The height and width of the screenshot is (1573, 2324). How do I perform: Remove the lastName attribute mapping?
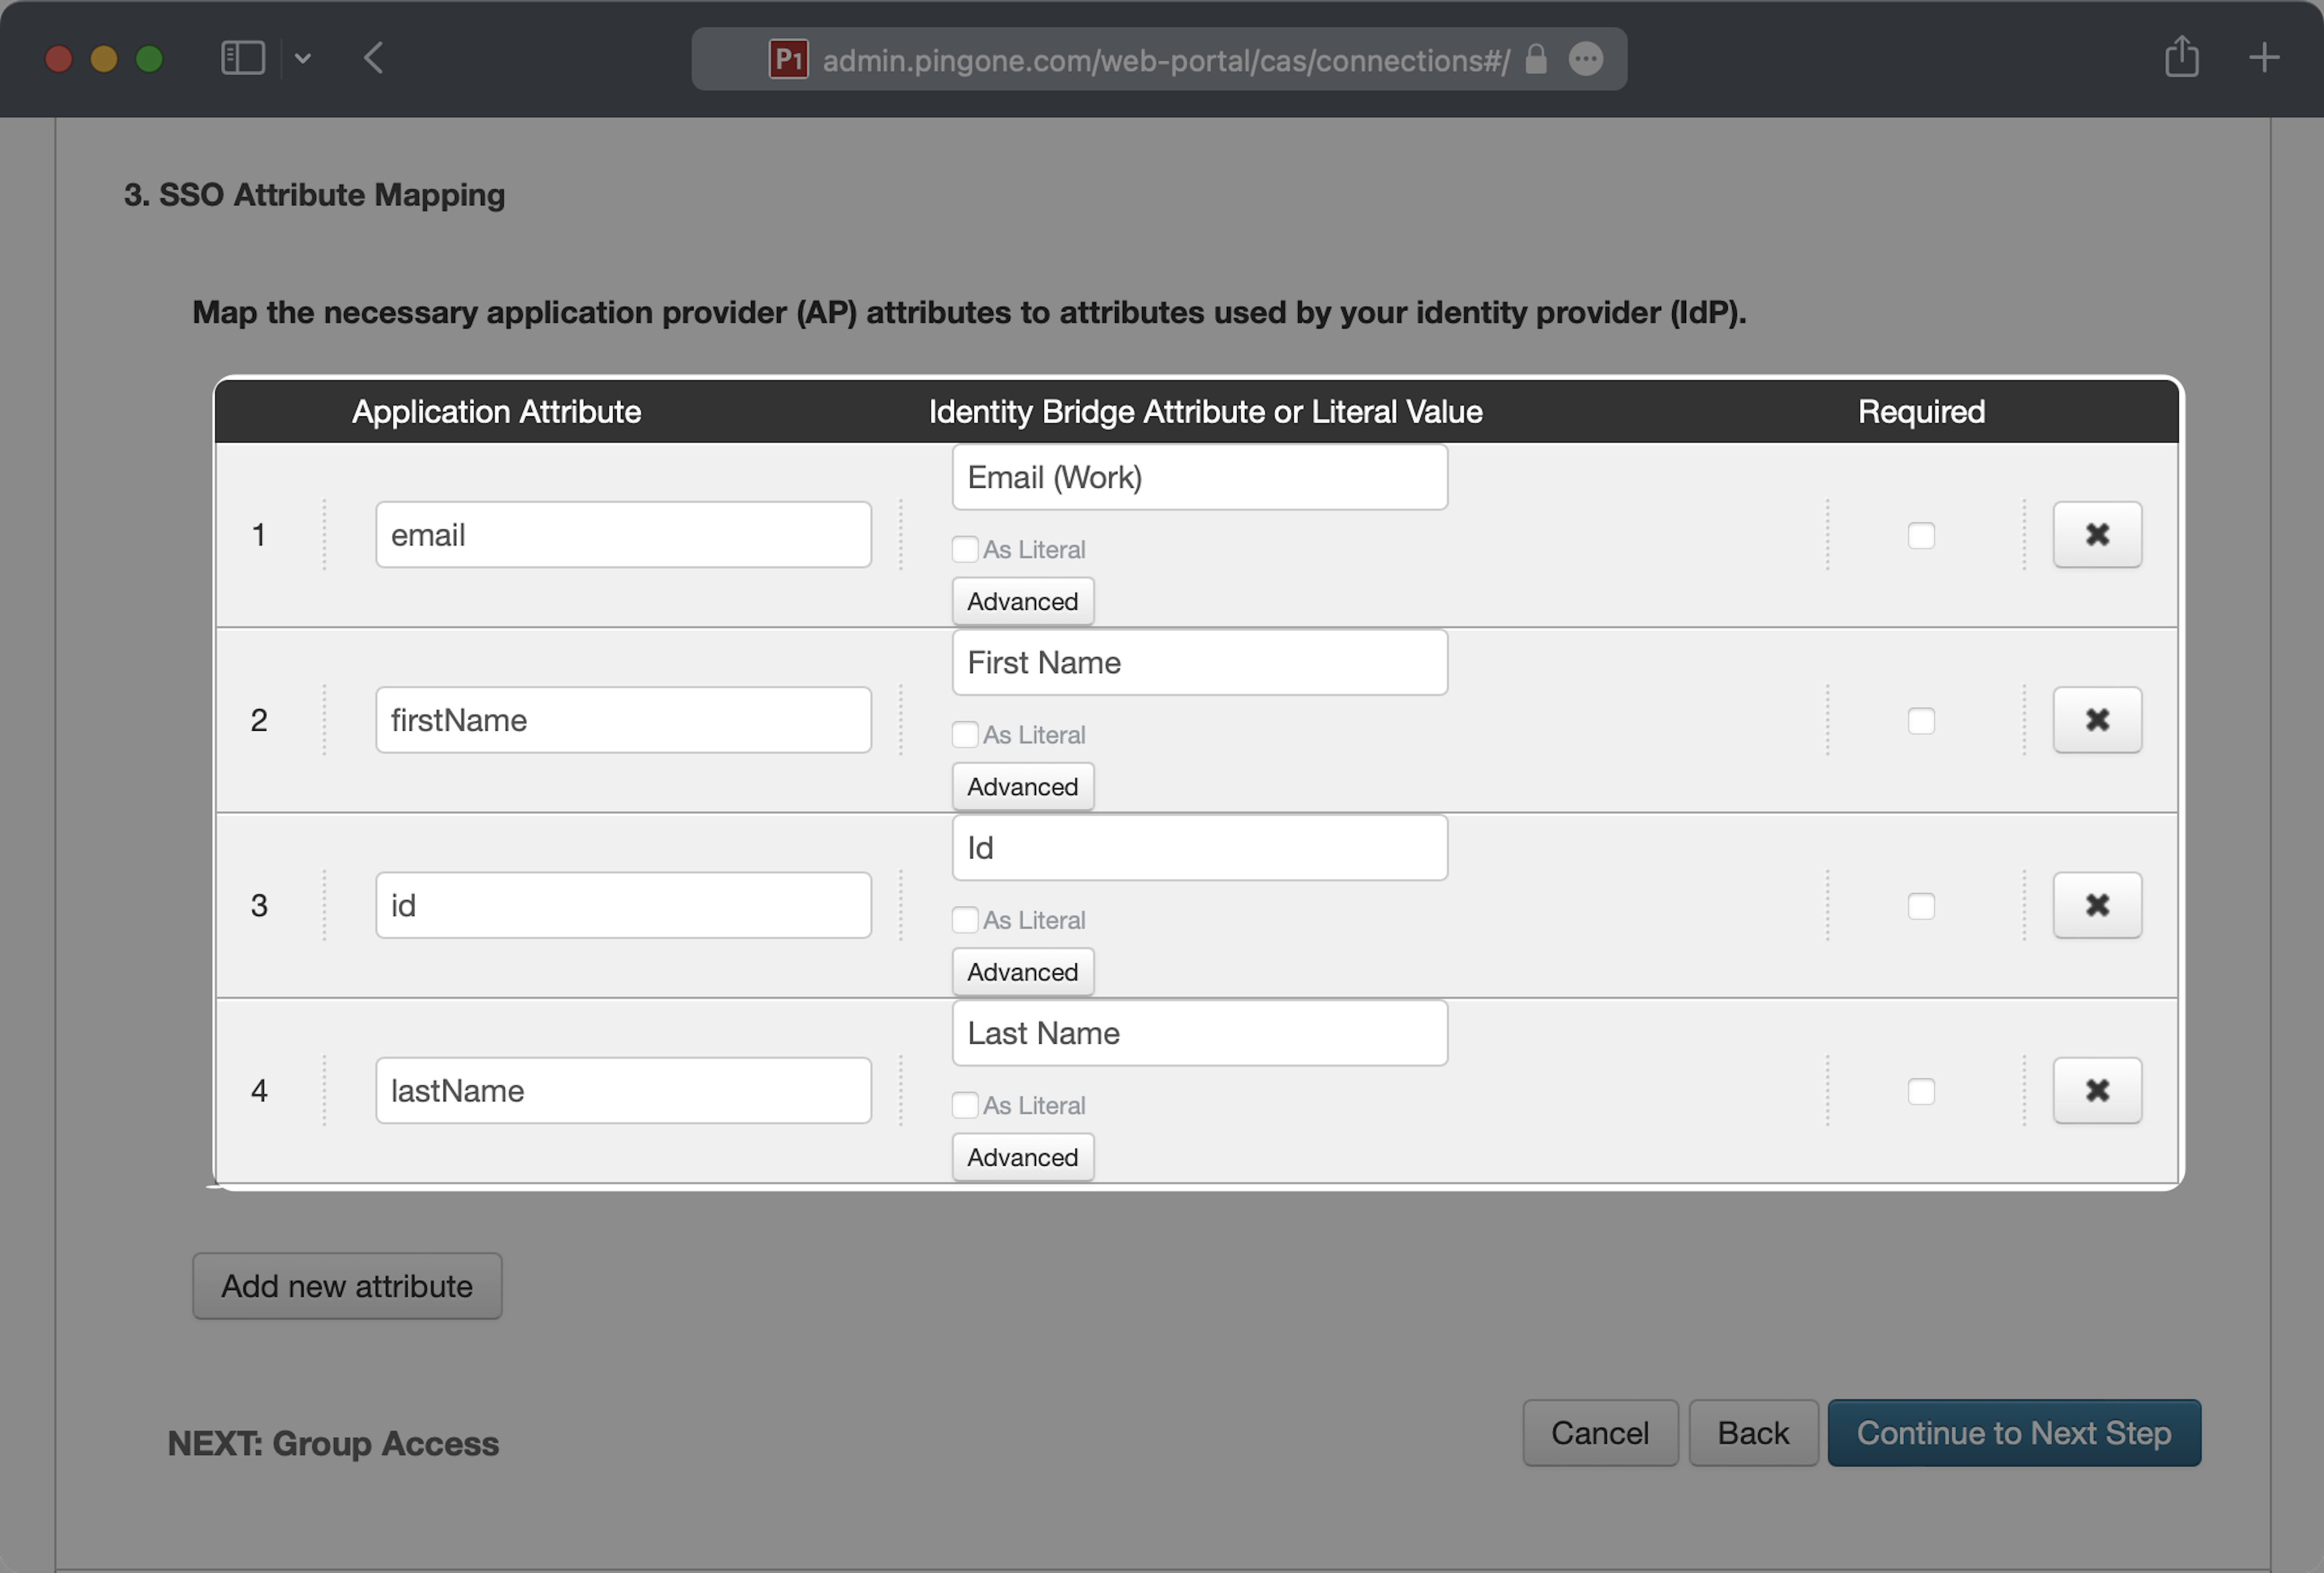coord(2096,1090)
